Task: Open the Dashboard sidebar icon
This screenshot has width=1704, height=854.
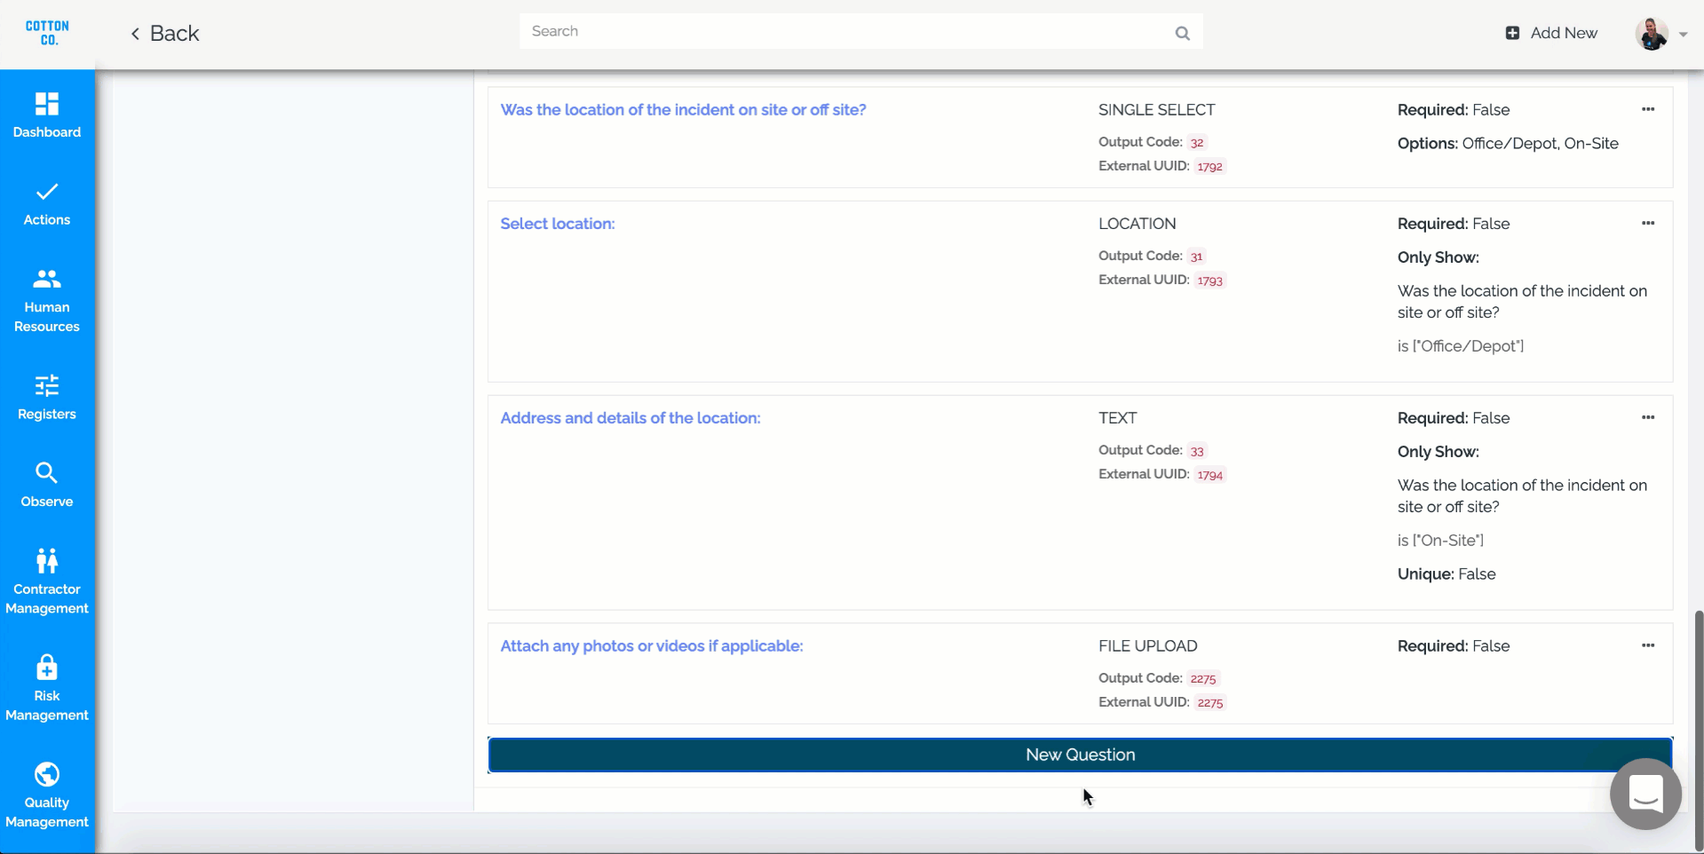Action: click(x=47, y=104)
